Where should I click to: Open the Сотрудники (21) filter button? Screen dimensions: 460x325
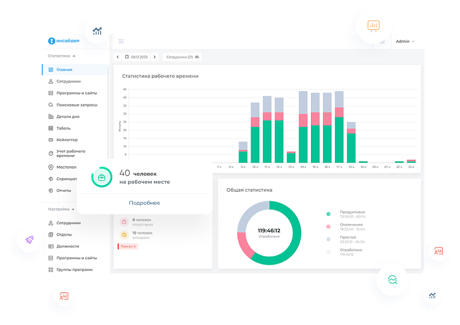tap(183, 57)
